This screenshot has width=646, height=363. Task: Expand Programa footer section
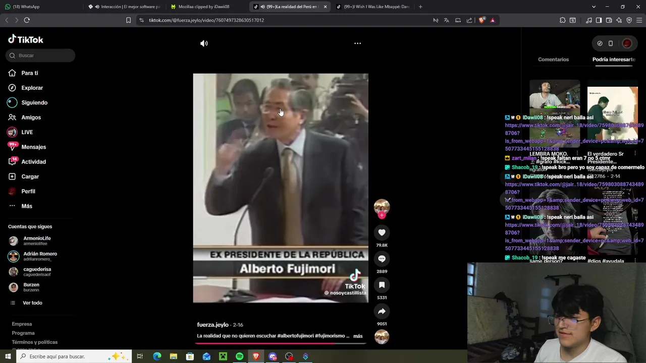[x=23, y=333]
